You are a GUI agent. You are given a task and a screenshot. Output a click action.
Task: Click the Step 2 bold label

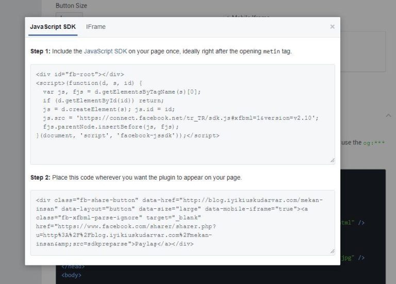coord(40,177)
